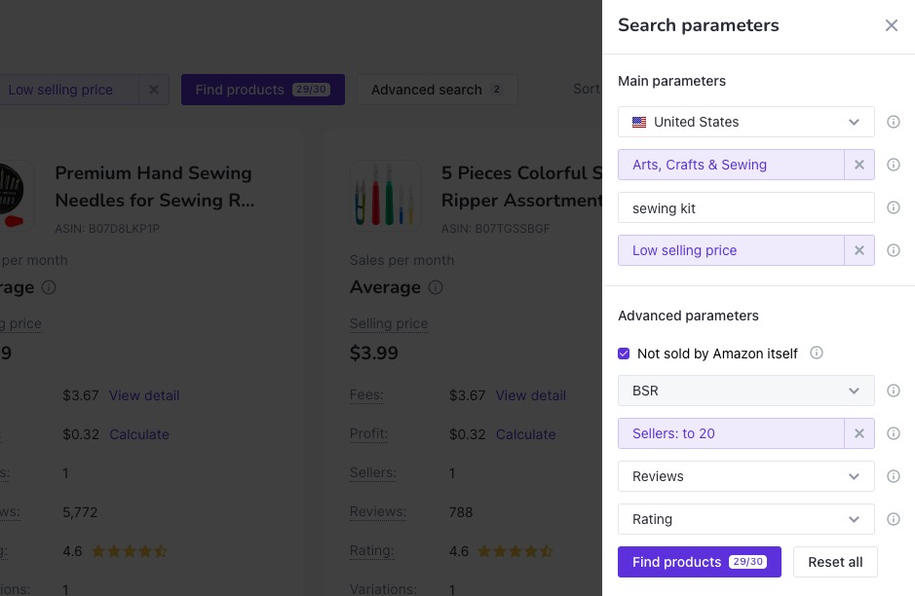Clear the Arts, Crafts & Sewing category

[859, 165]
